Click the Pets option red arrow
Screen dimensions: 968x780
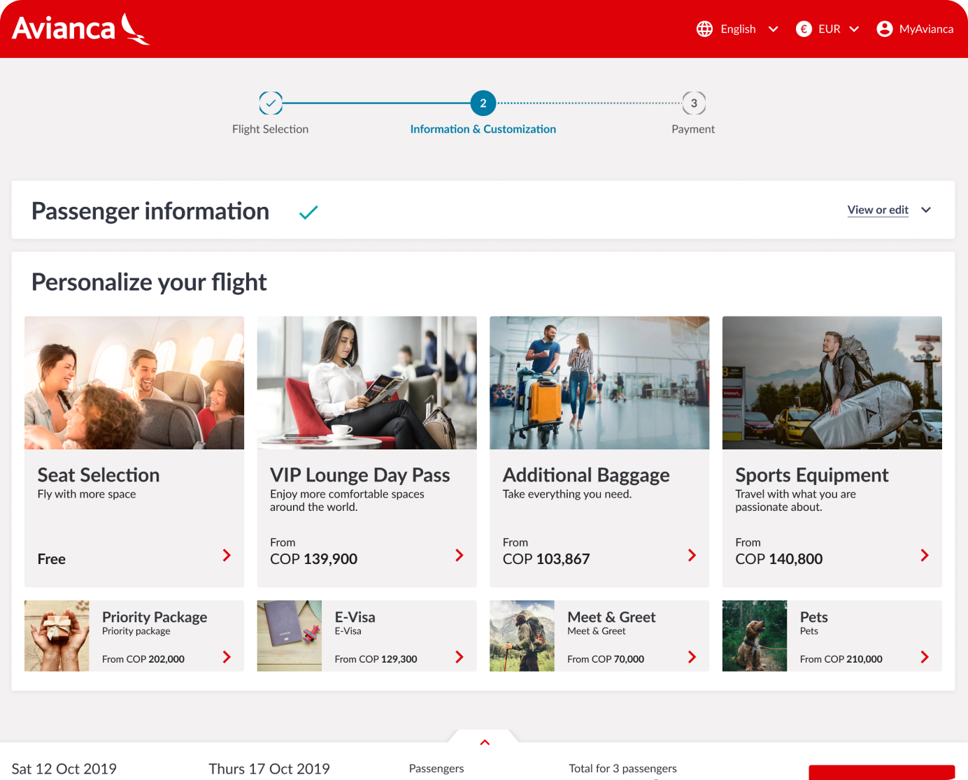tap(924, 657)
